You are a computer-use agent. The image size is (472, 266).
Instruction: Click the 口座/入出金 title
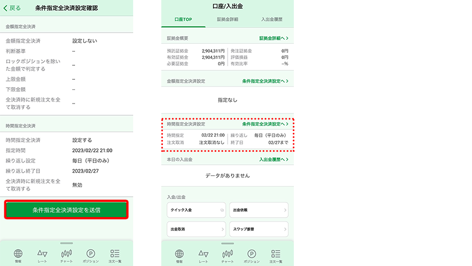pyautogui.click(x=228, y=6)
